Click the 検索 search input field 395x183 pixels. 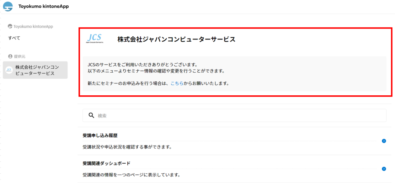coord(234,115)
